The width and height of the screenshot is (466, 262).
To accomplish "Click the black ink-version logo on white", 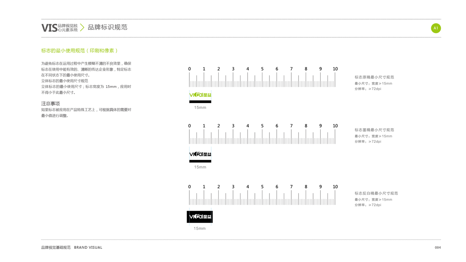I will pyautogui.click(x=200, y=154).
